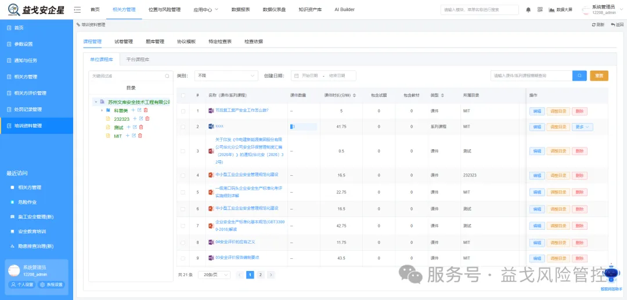This screenshot has width=627, height=300.
Task: Focus the 开始日期 date input
Action: (x=309, y=76)
